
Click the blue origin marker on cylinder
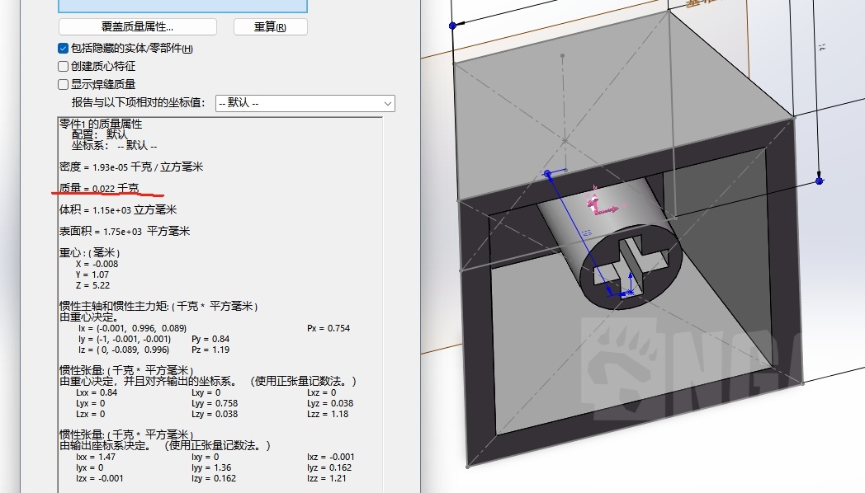(x=629, y=292)
